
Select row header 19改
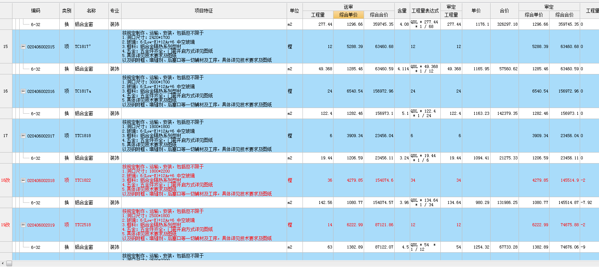(x=6, y=225)
